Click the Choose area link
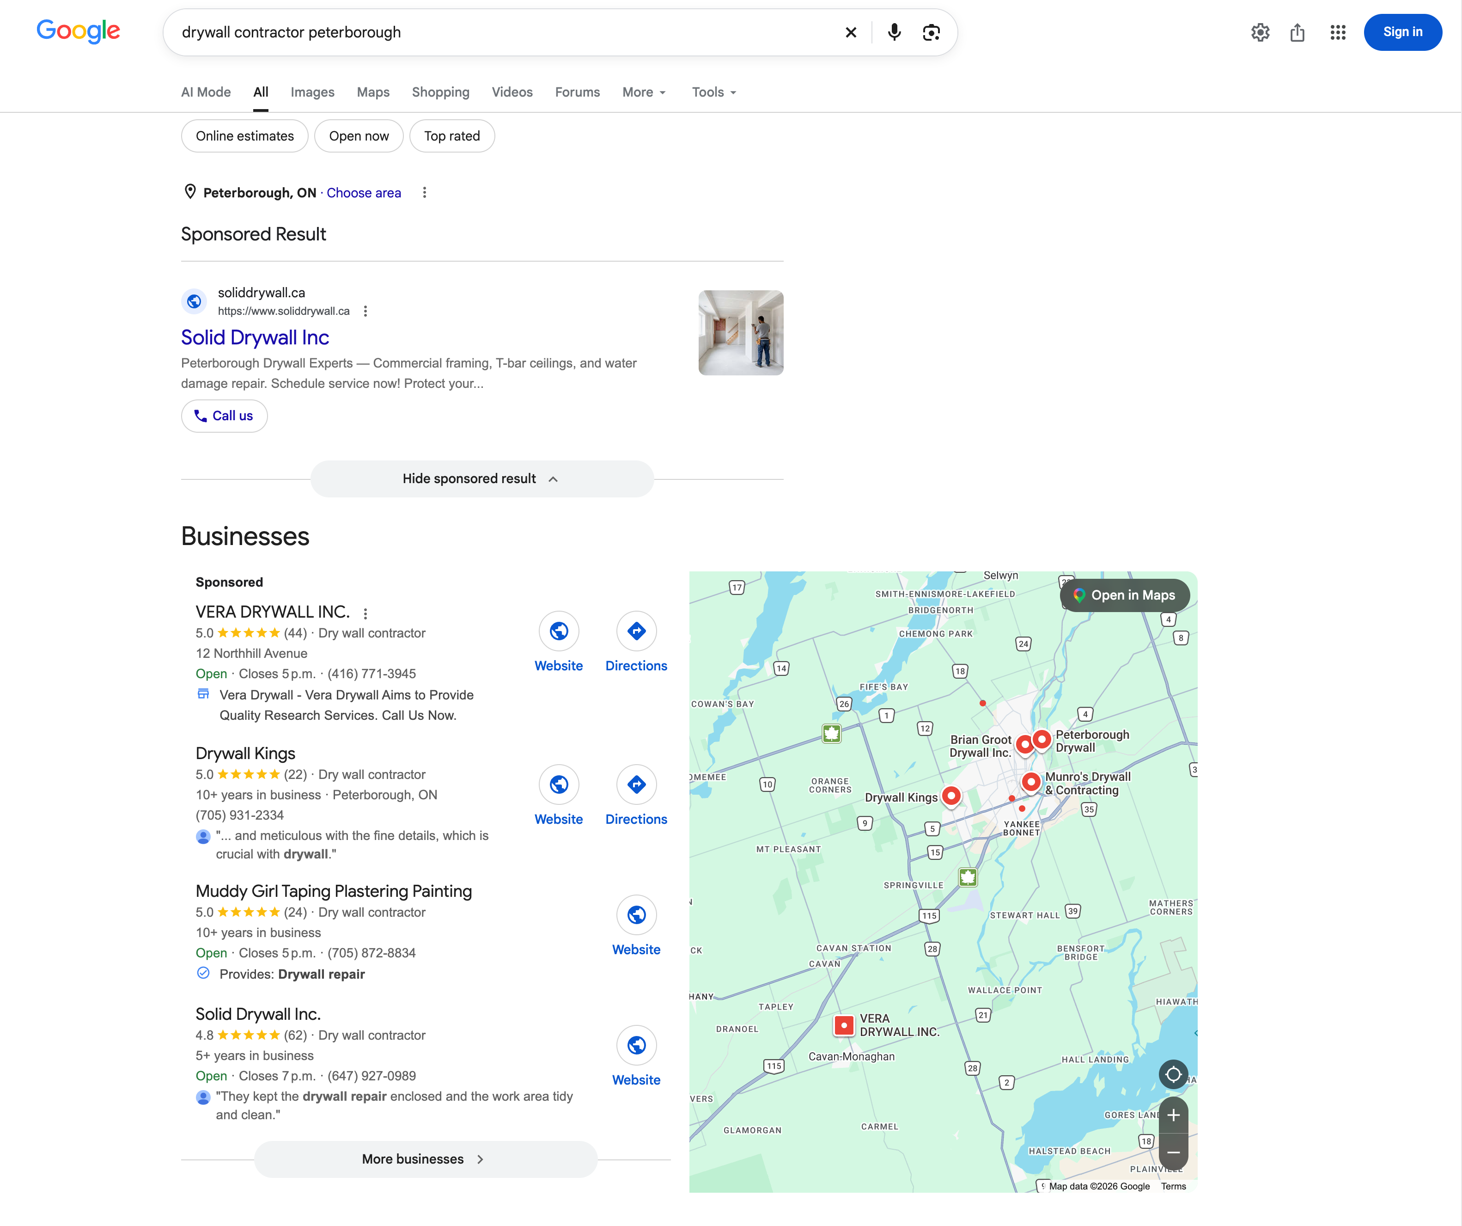The width and height of the screenshot is (1462, 1226). coord(363,193)
